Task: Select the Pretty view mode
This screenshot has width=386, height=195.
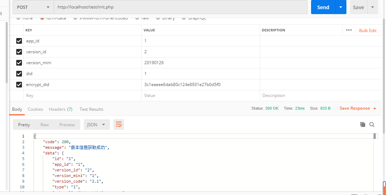Action: coord(24,125)
